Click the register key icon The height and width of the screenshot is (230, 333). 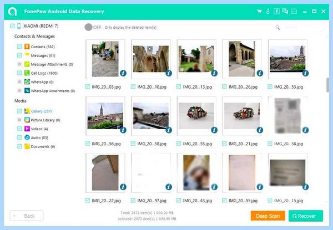pos(268,11)
